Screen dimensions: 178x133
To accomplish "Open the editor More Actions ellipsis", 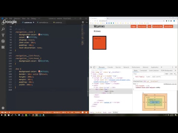I will tap(87, 22).
